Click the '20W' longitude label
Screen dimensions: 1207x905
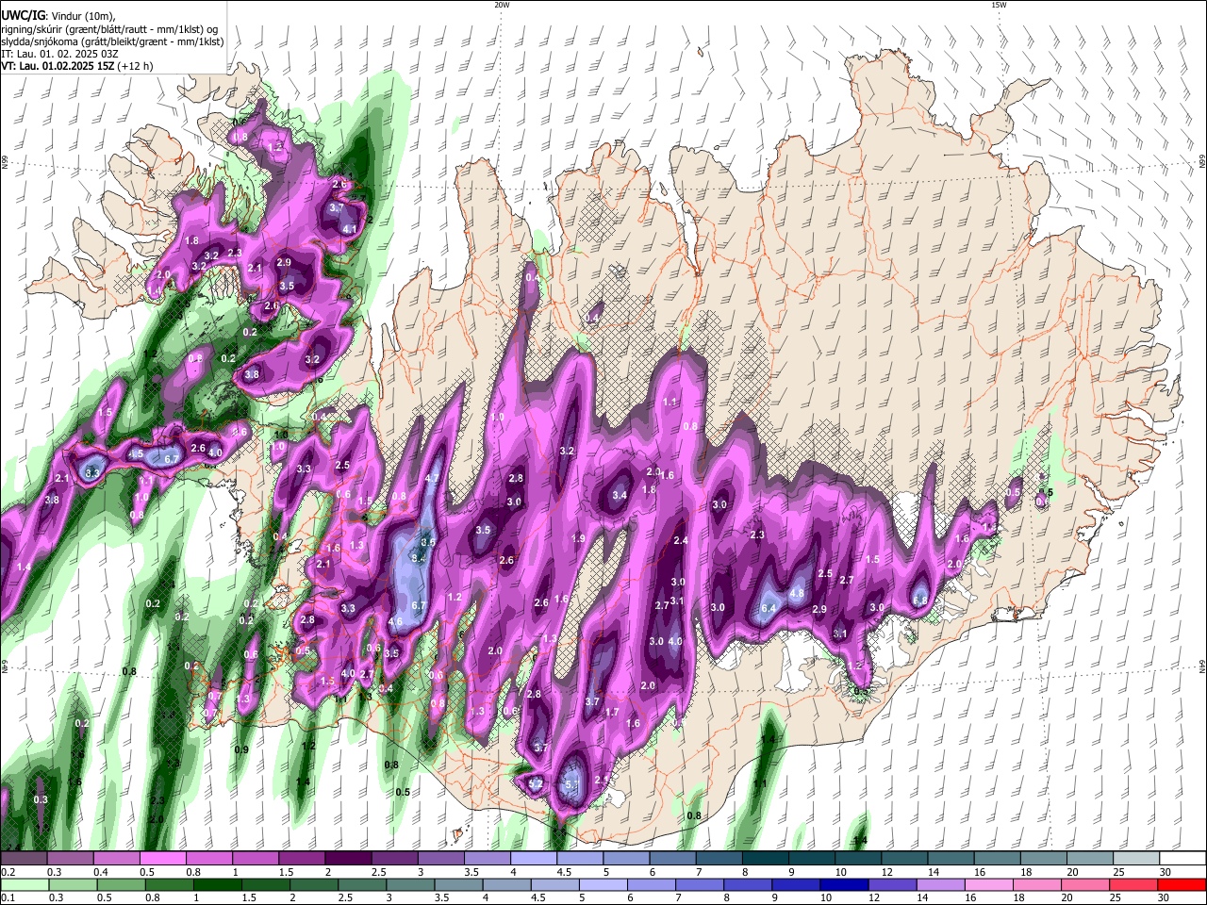502,5
